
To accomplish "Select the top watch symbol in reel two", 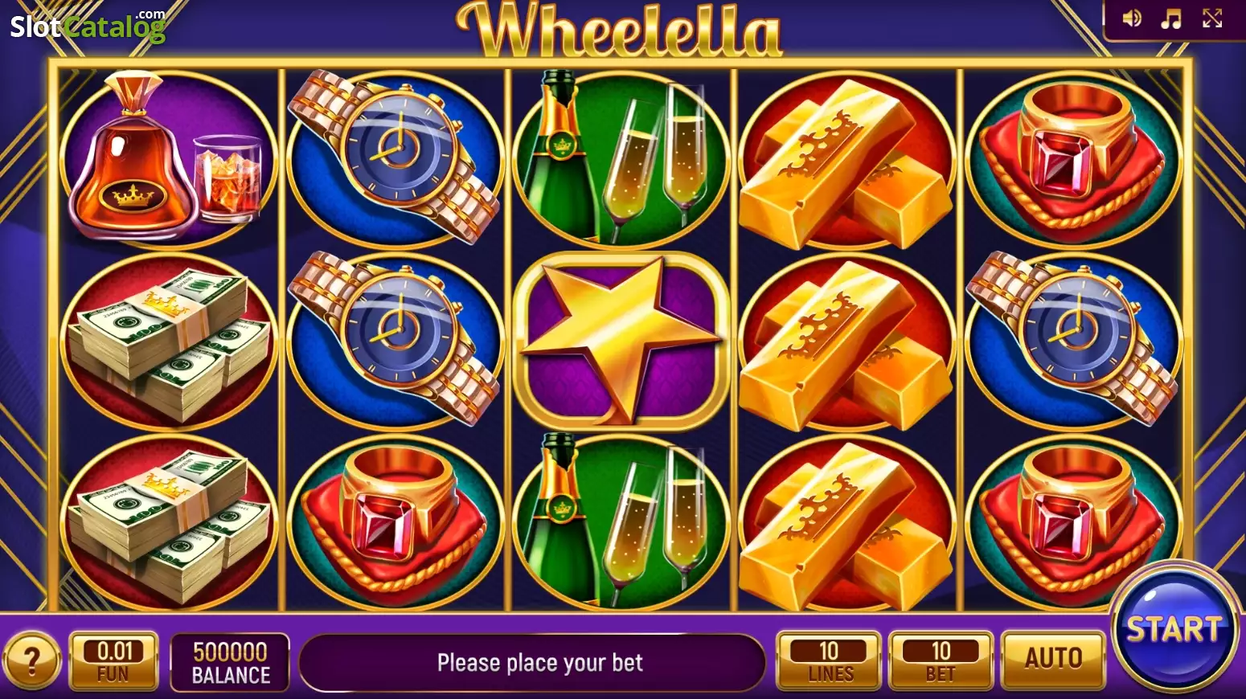I will click(x=395, y=158).
